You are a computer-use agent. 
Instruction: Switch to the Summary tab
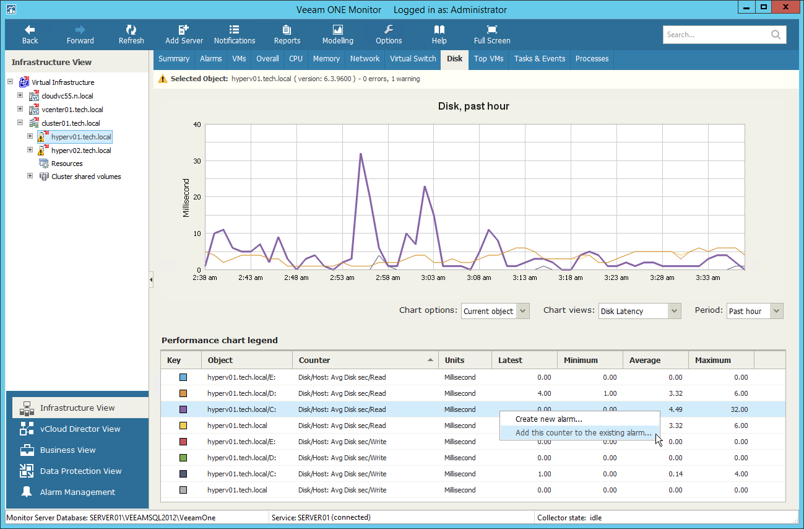(174, 59)
